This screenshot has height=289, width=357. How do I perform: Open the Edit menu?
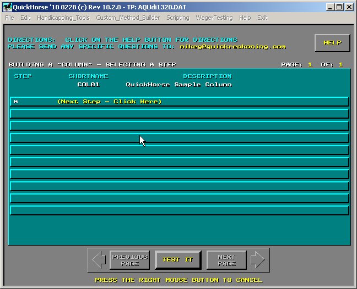tap(25, 18)
